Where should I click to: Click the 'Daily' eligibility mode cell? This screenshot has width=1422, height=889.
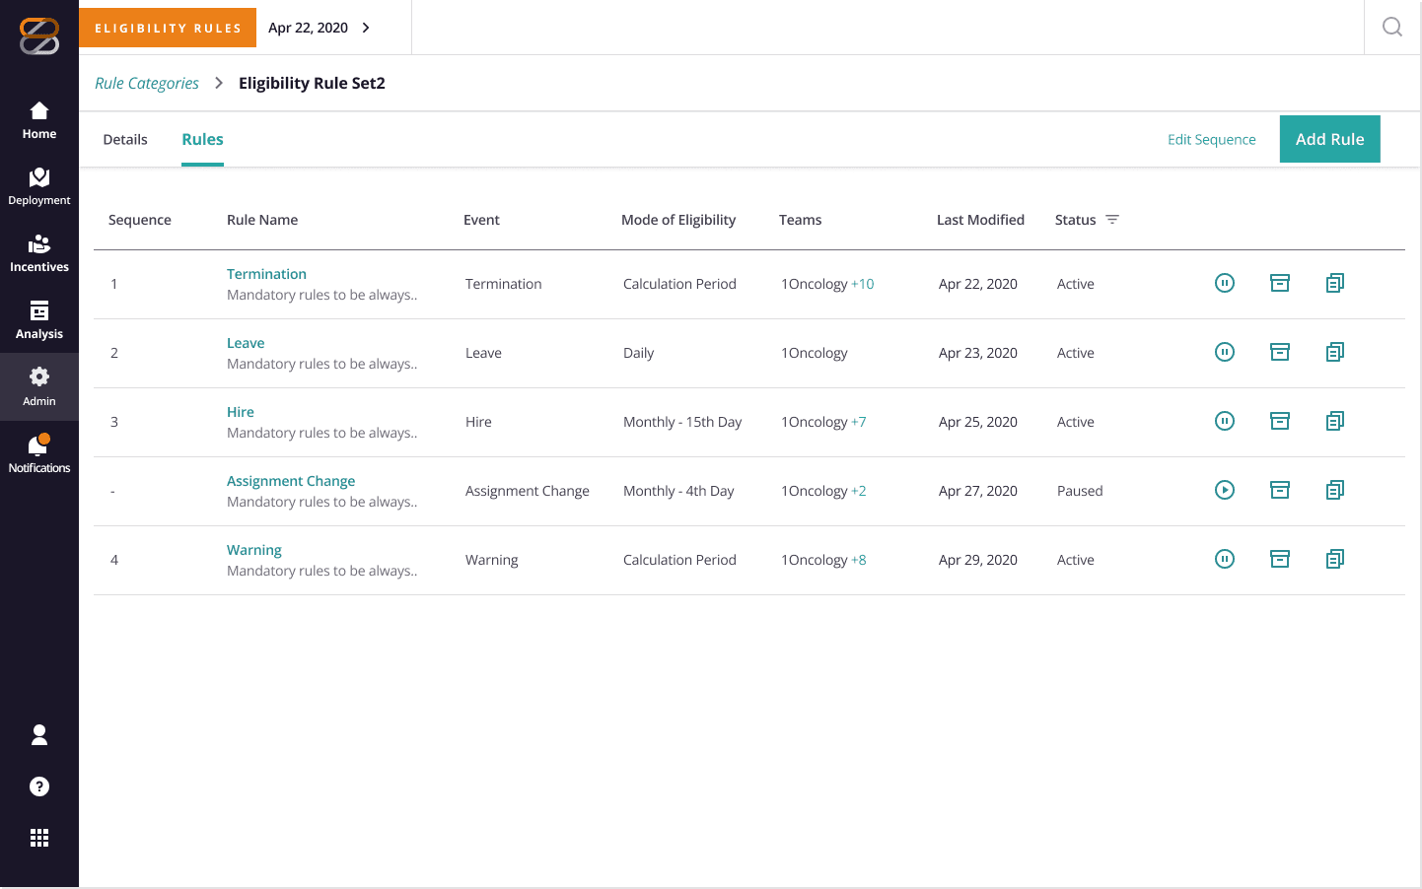(639, 353)
